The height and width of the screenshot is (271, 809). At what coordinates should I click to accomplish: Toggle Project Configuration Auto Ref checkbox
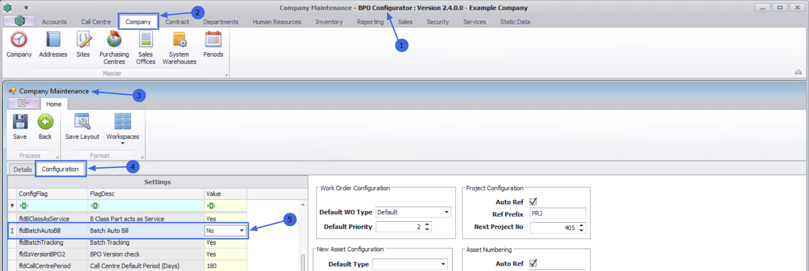[533, 202]
